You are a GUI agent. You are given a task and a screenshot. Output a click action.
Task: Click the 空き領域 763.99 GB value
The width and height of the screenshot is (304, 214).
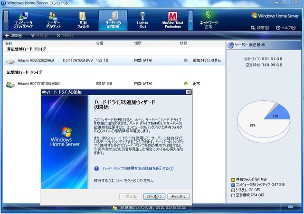click(x=272, y=65)
